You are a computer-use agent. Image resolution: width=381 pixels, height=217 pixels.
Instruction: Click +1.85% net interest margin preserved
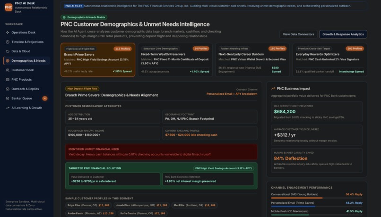pos(190,181)
